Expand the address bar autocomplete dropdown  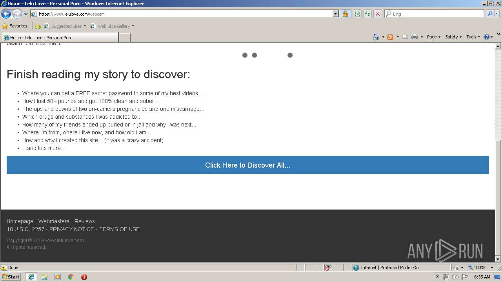point(335,14)
